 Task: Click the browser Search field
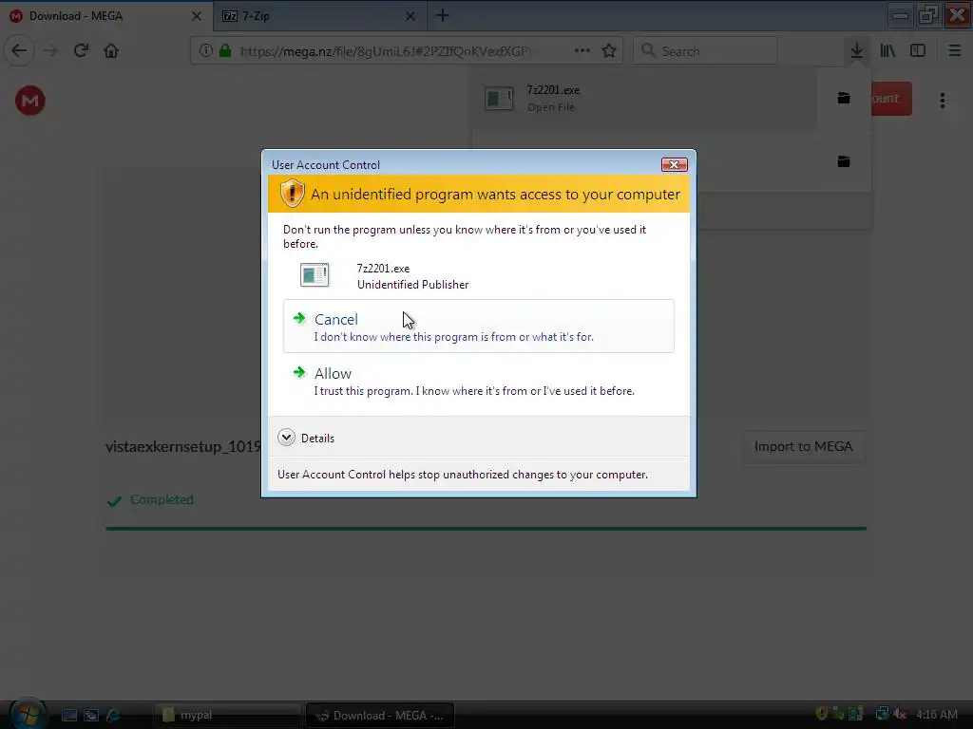click(706, 51)
